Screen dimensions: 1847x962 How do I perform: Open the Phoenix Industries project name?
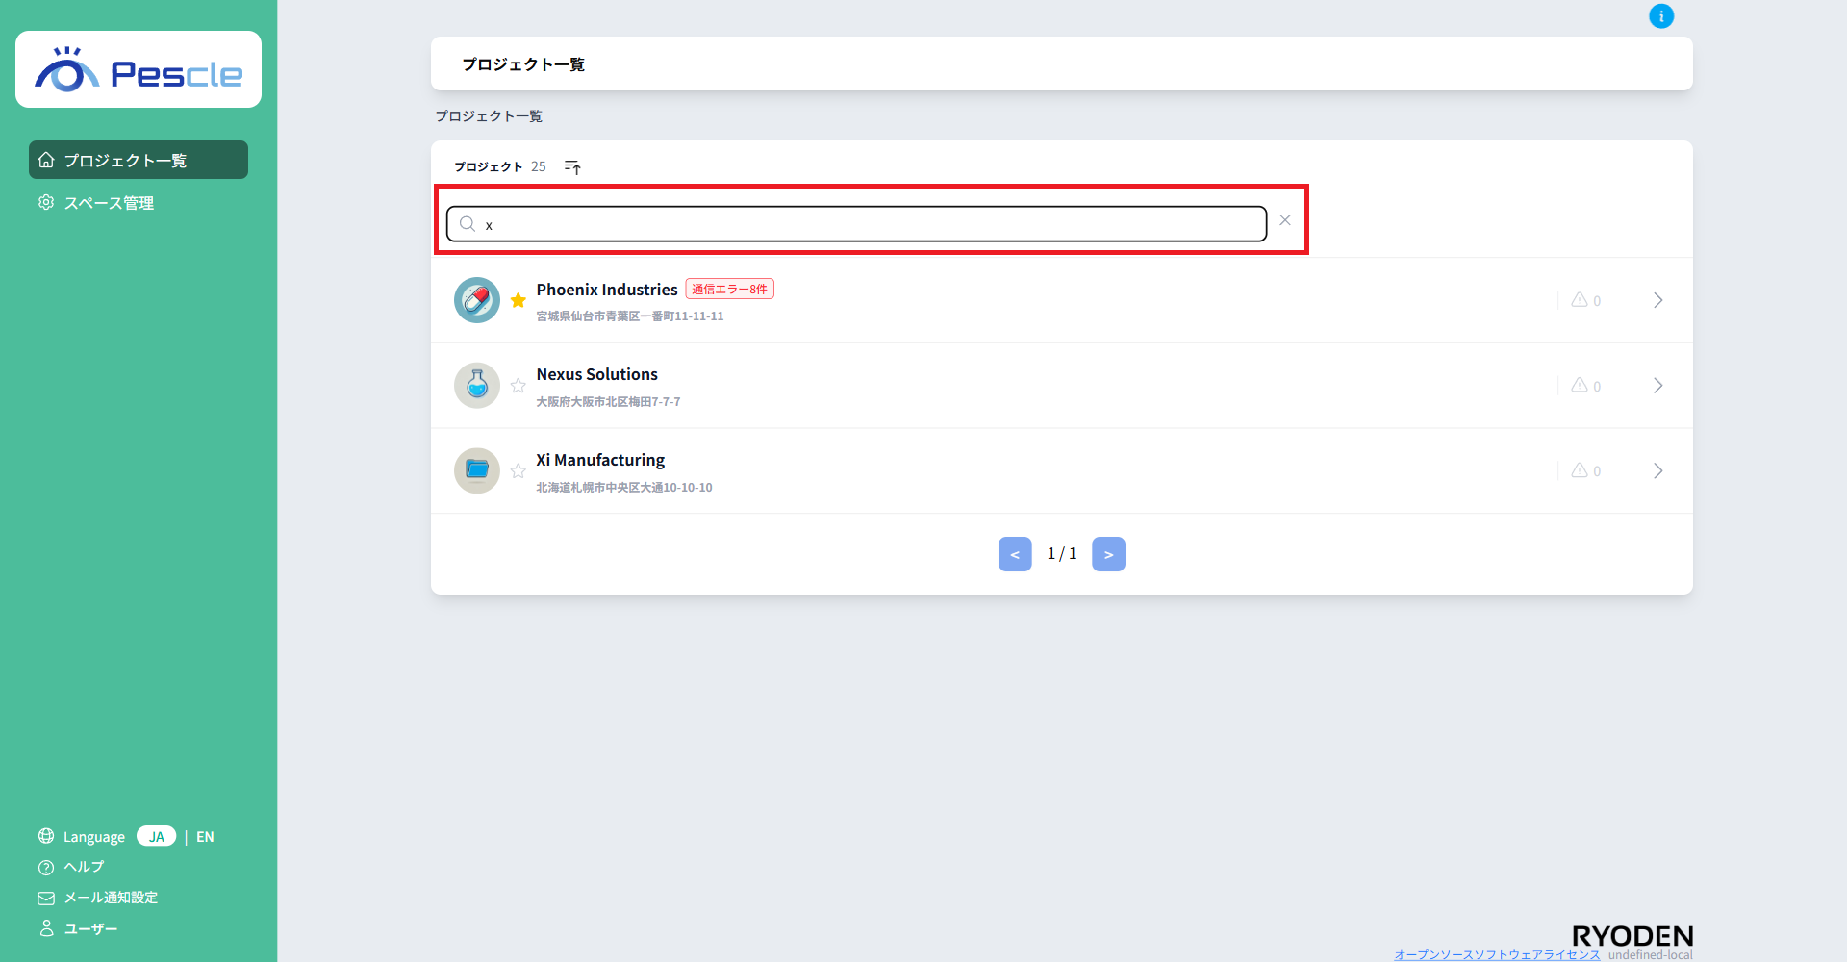pos(607,290)
